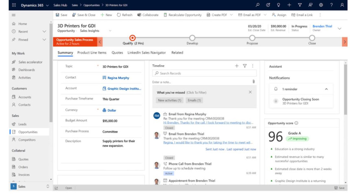Viewport: 350px width, 194px height.
Task: Open the lightbulb assistant icon
Action: coord(278,5)
